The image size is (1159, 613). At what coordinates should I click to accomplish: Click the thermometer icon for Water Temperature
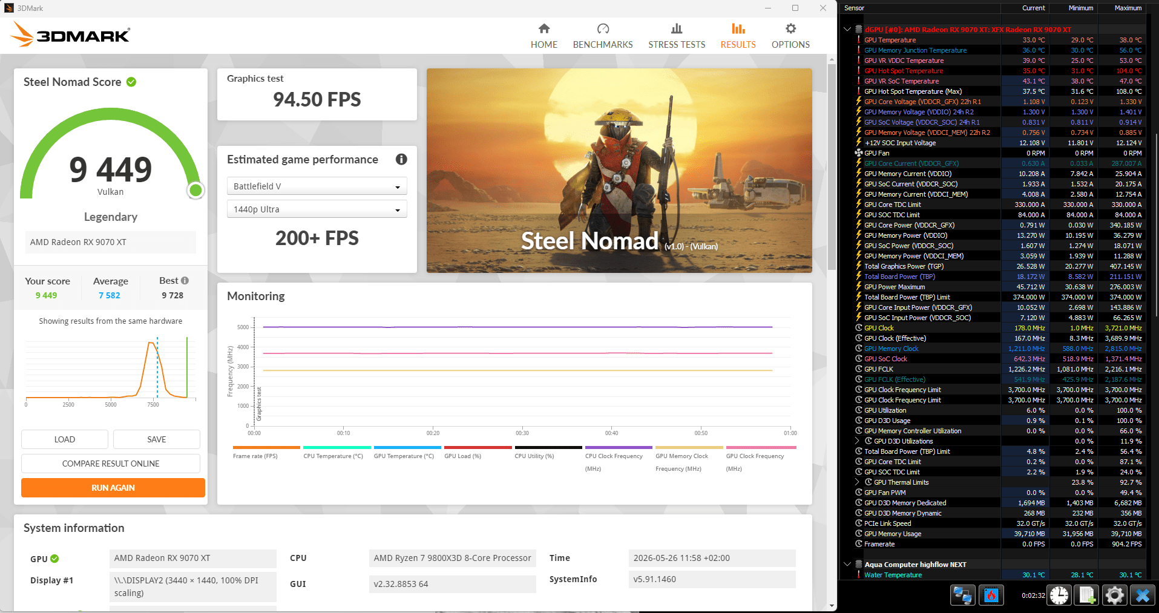(858, 575)
